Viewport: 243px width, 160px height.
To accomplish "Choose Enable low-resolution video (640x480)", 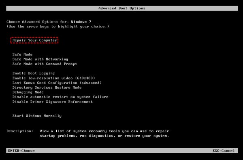I will [53, 78].
